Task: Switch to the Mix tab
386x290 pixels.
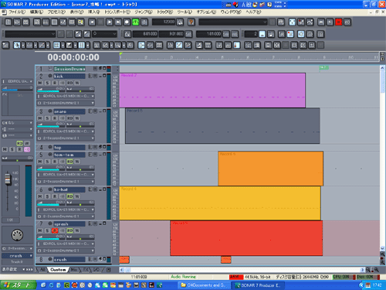Action: (x=75, y=270)
